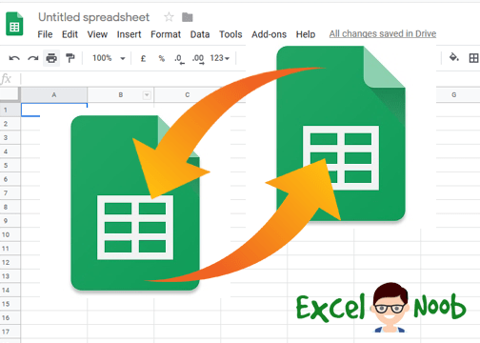Star the Untitled spreadsheet
The width and height of the screenshot is (480, 343).
coord(169,17)
